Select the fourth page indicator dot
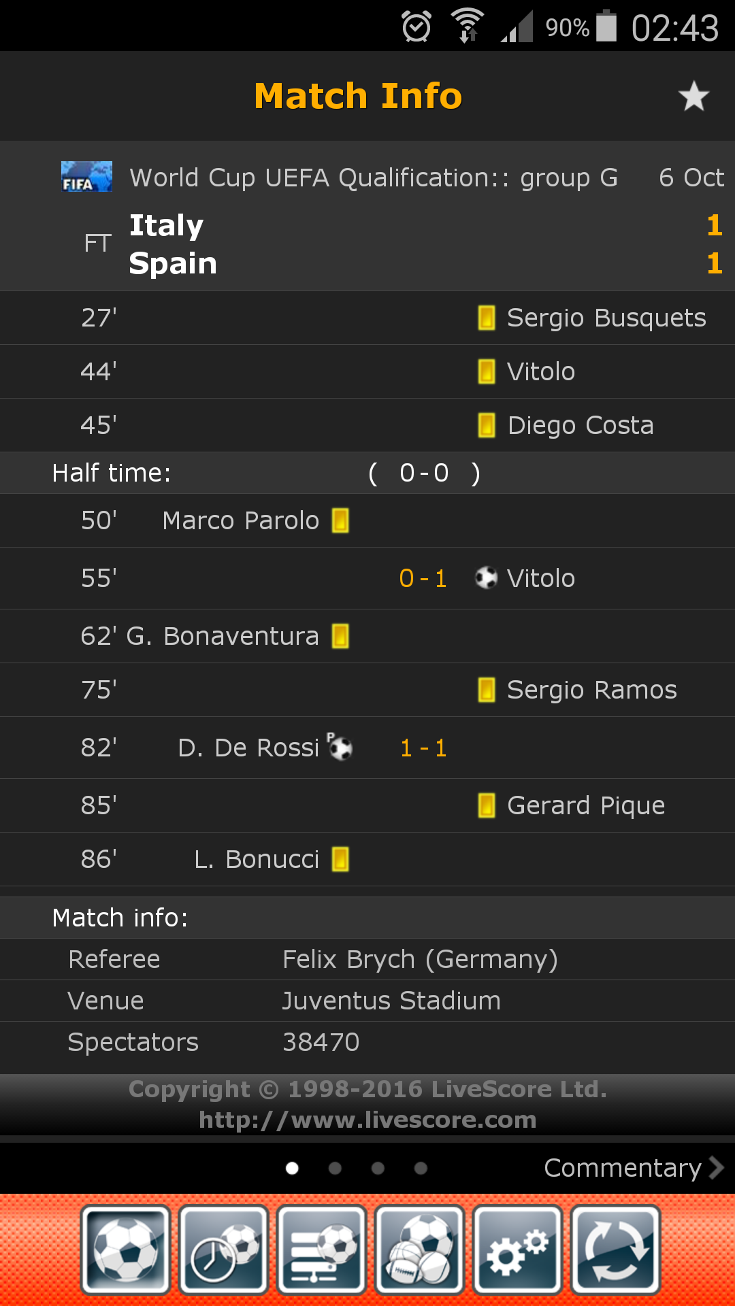 tap(421, 1168)
